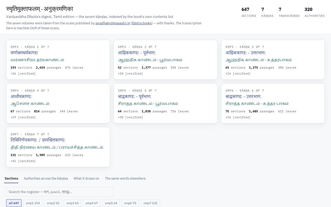Open the svradhakrishnasastri.in link
The width and height of the screenshot is (331, 207).
tap(113, 23)
